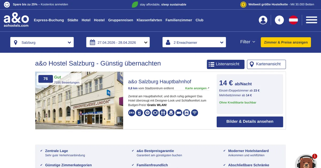Click the drinks glass amenity icon
This screenshot has width=321, height=168.
[x=139, y=113]
